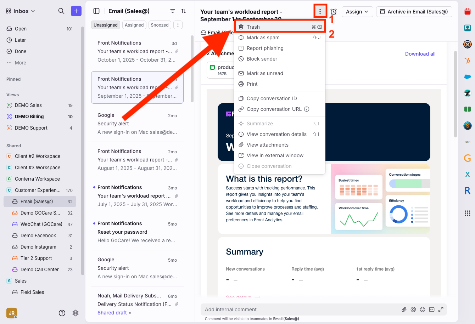Expand the Assign dropdown
Image resolution: width=475 pixels, height=324 pixels.
pyautogui.click(x=357, y=12)
